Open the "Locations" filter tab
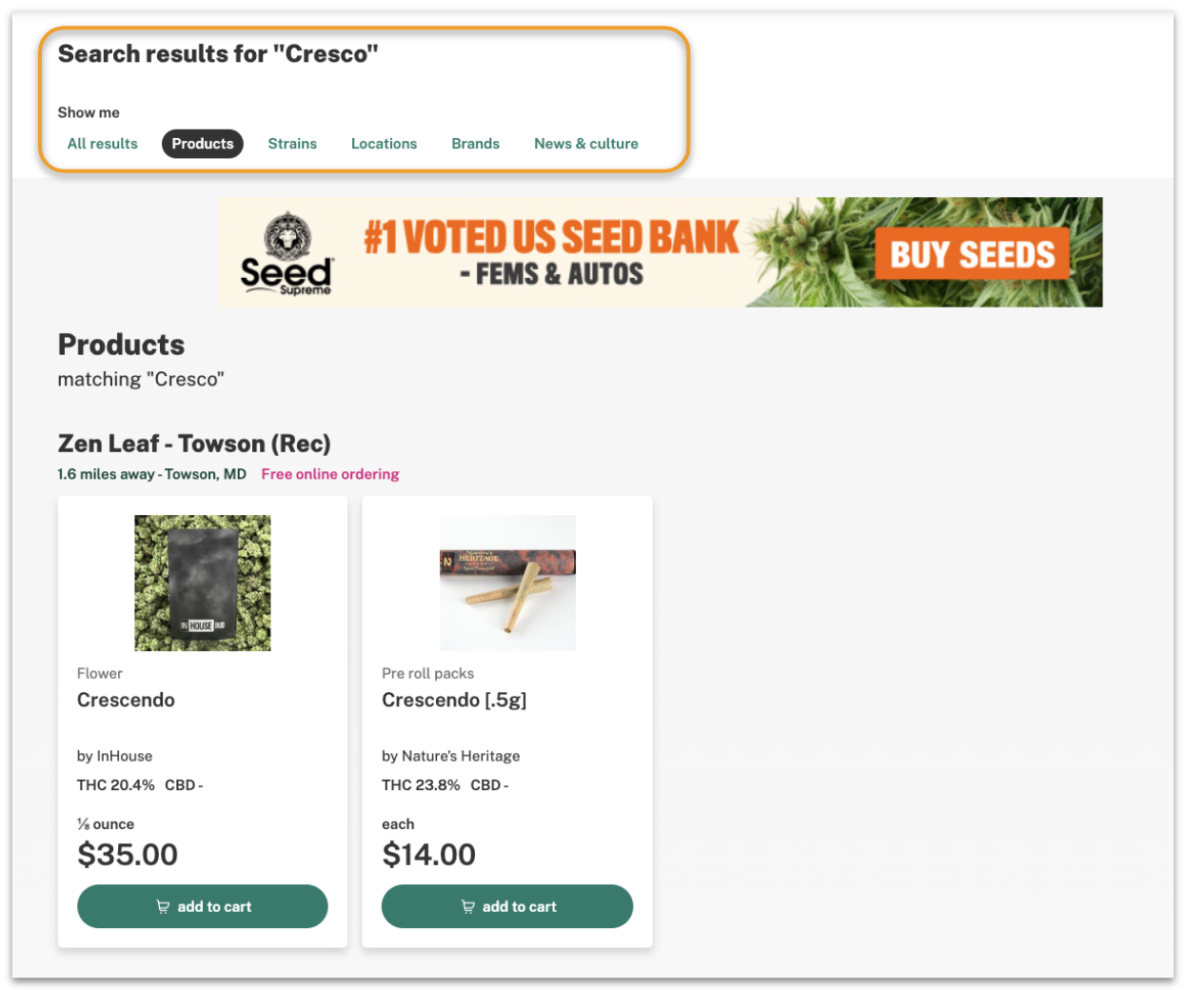Screen dimensions: 1187x990 pyautogui.click(x=385, y=143)
